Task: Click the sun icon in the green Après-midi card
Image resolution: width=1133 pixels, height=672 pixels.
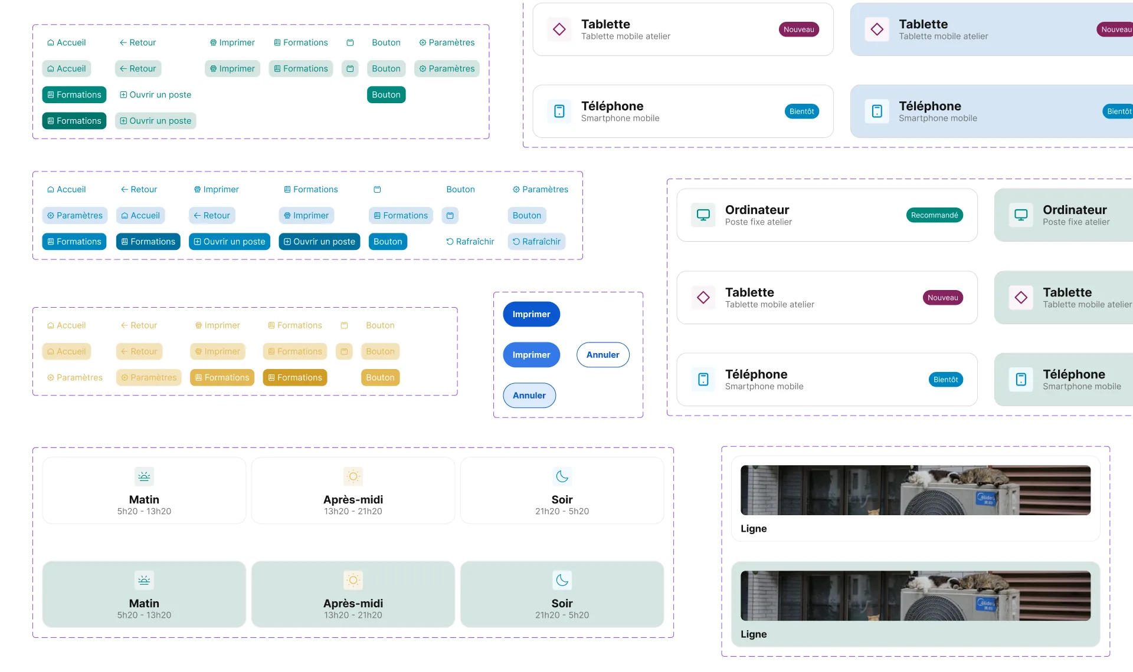Action: [353, 580]
